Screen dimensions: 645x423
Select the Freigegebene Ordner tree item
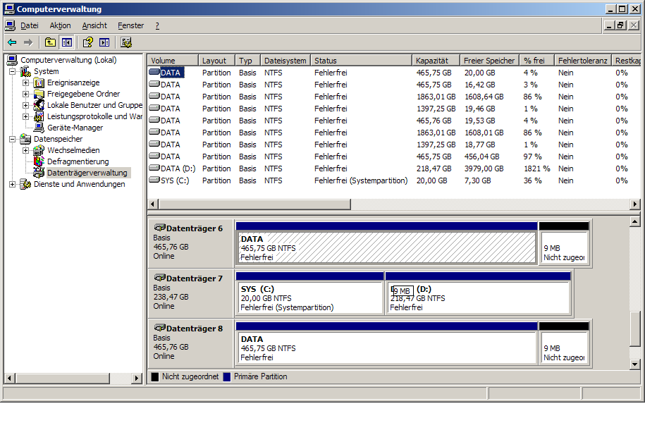(x=83, y=94)
